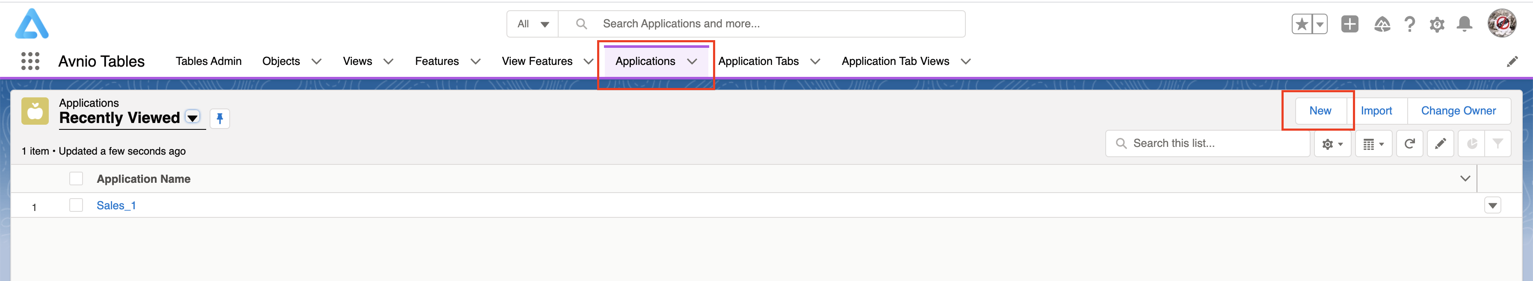The image size is (1533, 281).
Task: Go to the Application Tabs tab
Action: (758, 61)
